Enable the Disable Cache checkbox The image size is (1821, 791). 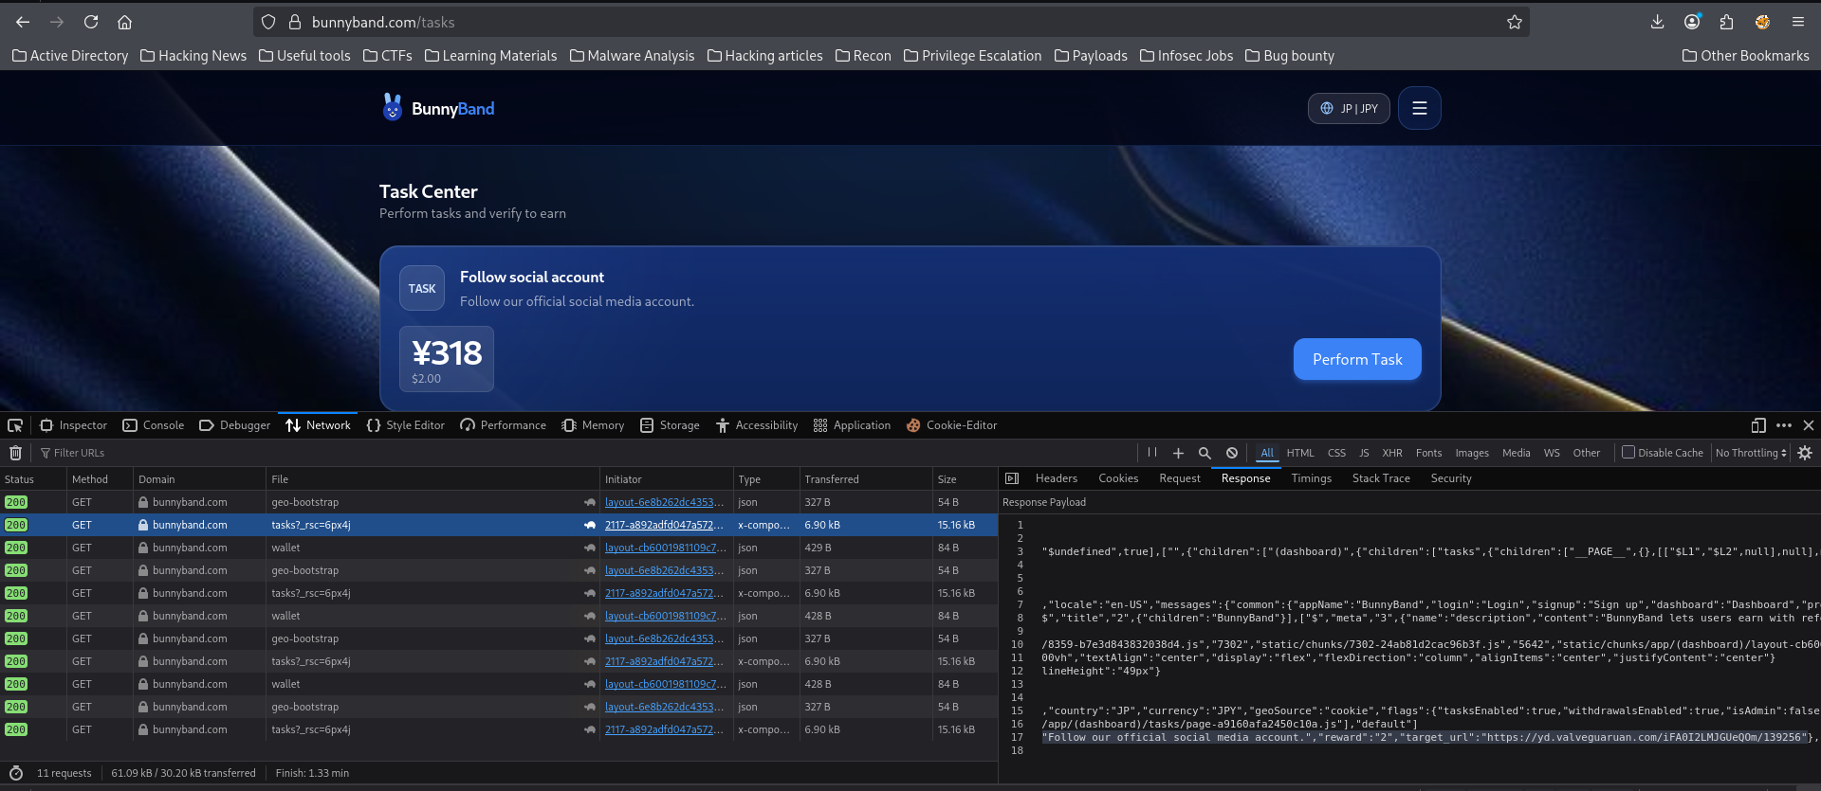tap(1628, 453)
